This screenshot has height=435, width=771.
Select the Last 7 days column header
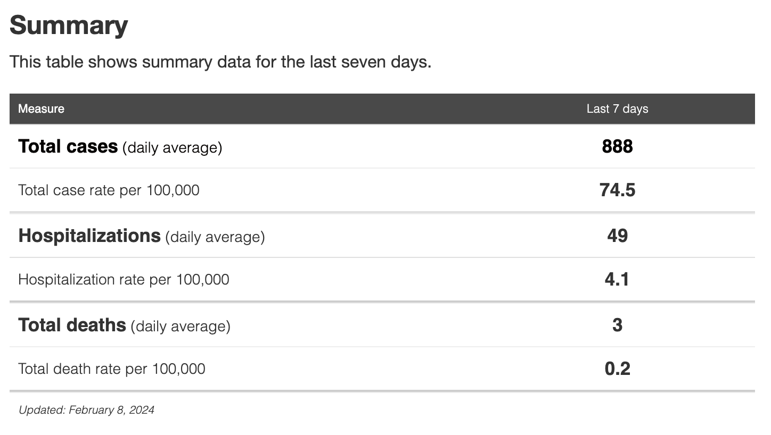coord(617,109)
